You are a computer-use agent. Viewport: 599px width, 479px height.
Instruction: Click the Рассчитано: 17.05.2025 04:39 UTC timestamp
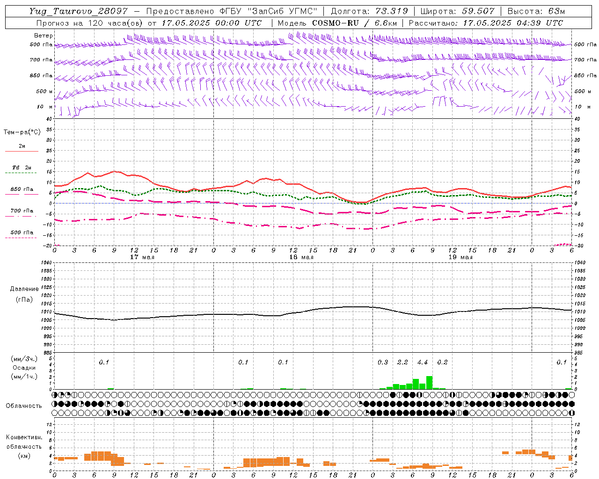point(486,23)
